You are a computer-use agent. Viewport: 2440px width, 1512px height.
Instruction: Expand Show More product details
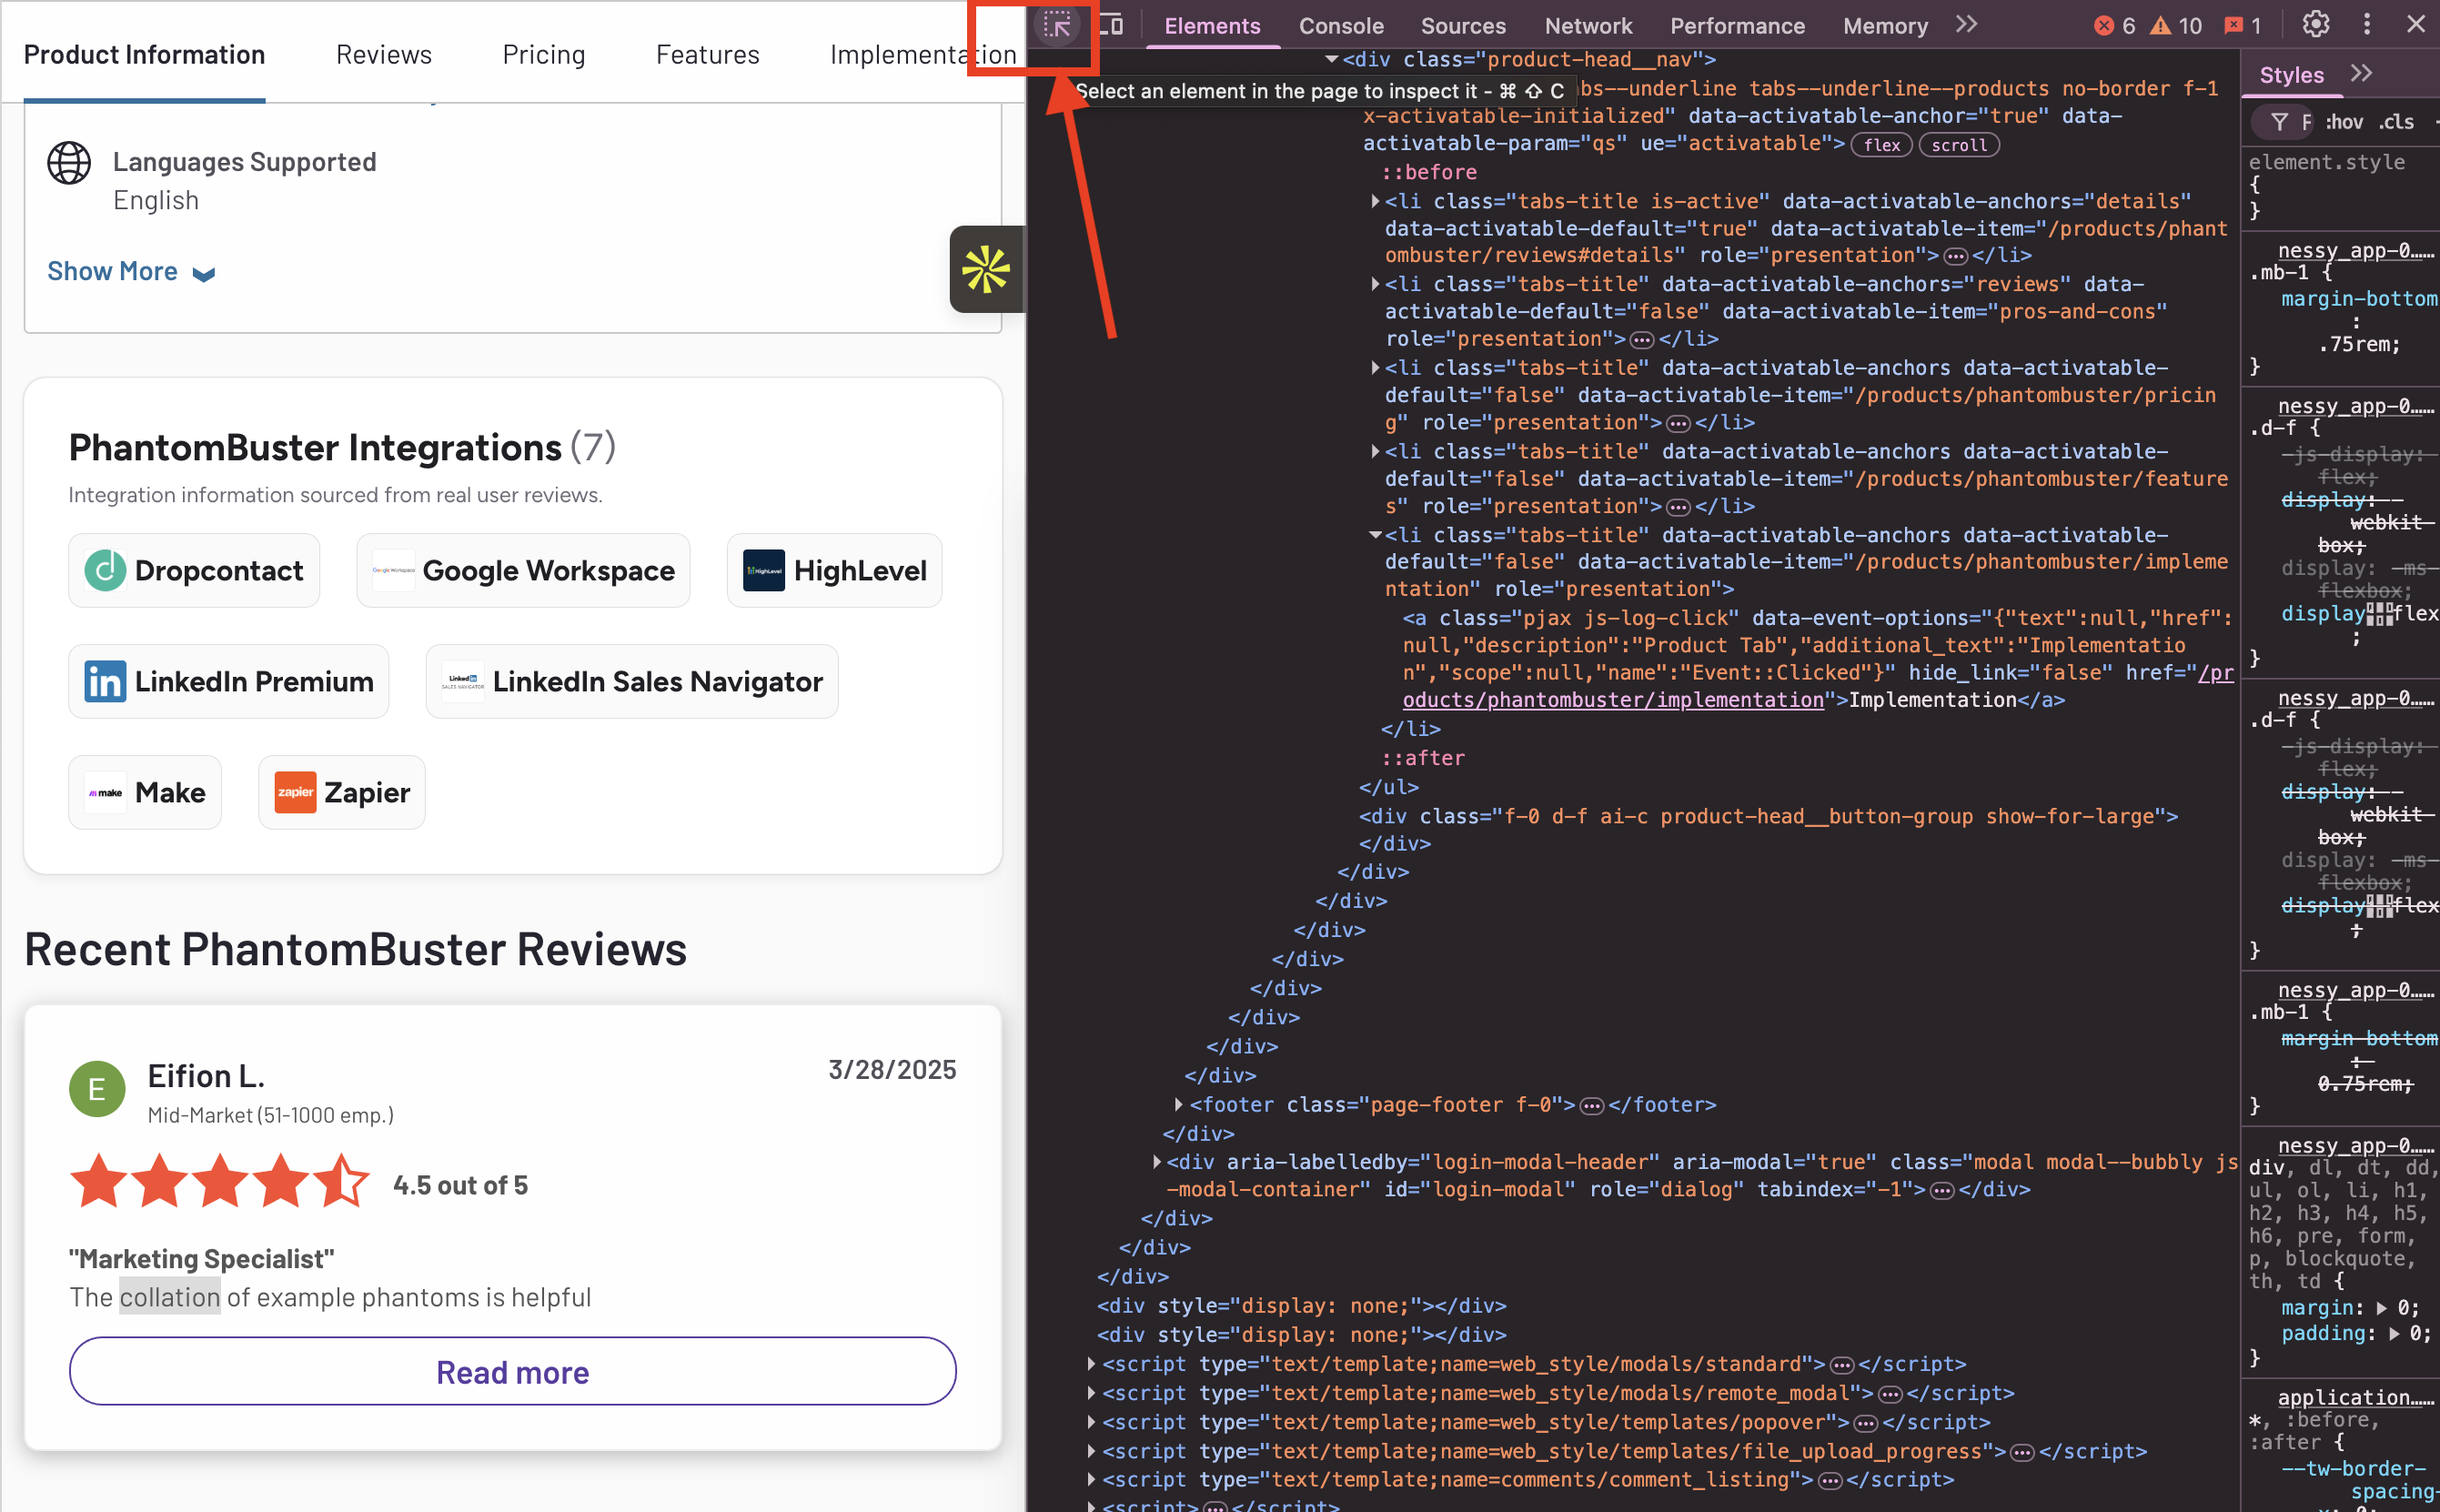(131, 272)
